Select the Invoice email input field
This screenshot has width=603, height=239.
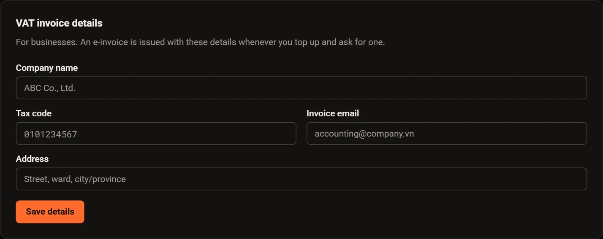click(447, 134)
